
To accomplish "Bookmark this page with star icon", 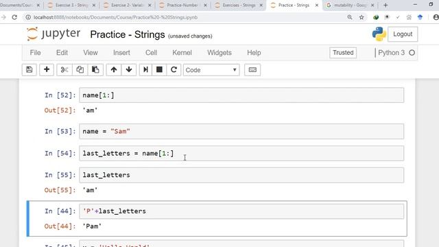I will pyautogui.click(x=361, y=17).
